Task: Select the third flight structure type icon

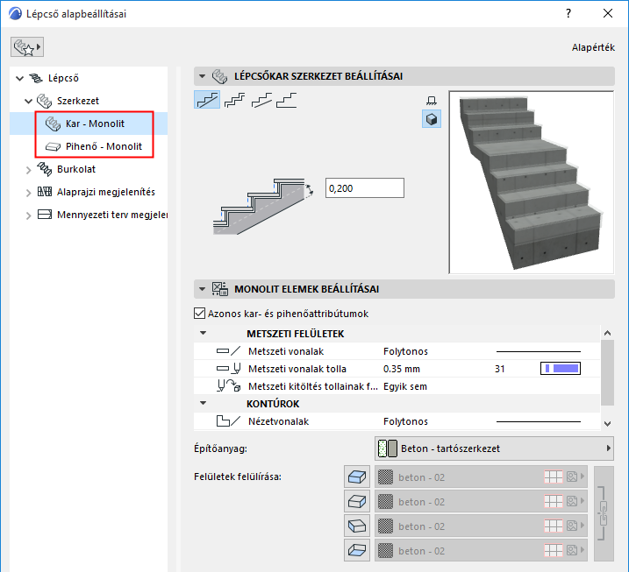Action: (x=261, y=100)
